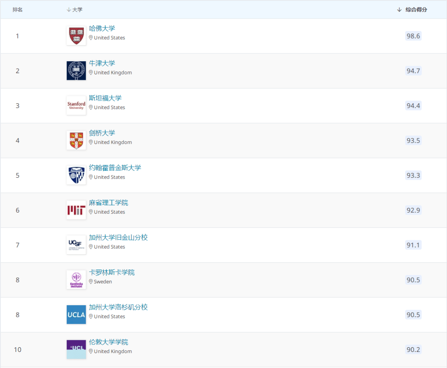
Task: Click the 94.7 score for Oxford
Action: point(413,71)
